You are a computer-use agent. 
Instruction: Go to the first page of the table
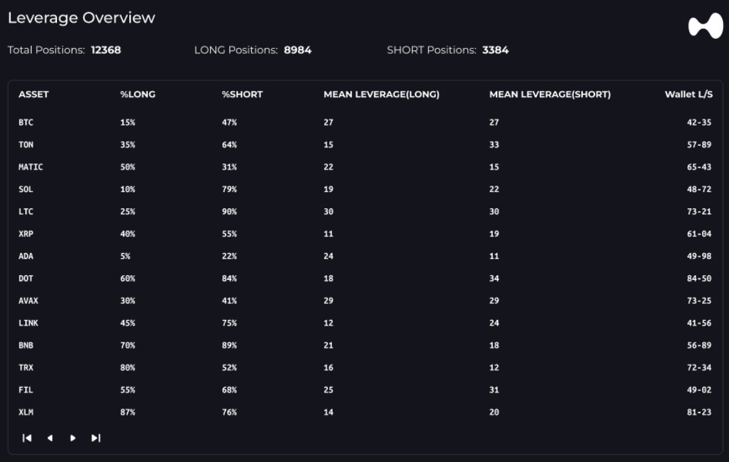[x=27, y=438]
